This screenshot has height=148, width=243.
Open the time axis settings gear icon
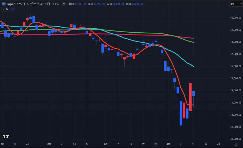[x=236, y=144]
